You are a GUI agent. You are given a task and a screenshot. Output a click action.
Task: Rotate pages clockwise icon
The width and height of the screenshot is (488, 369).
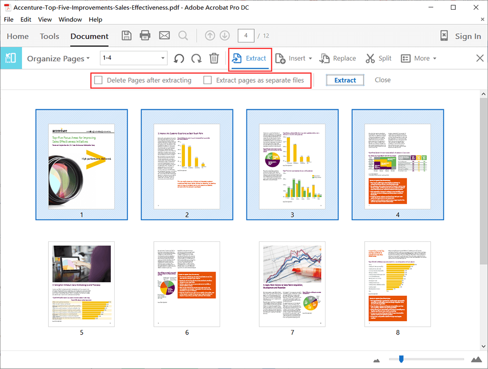pos(196,58)
